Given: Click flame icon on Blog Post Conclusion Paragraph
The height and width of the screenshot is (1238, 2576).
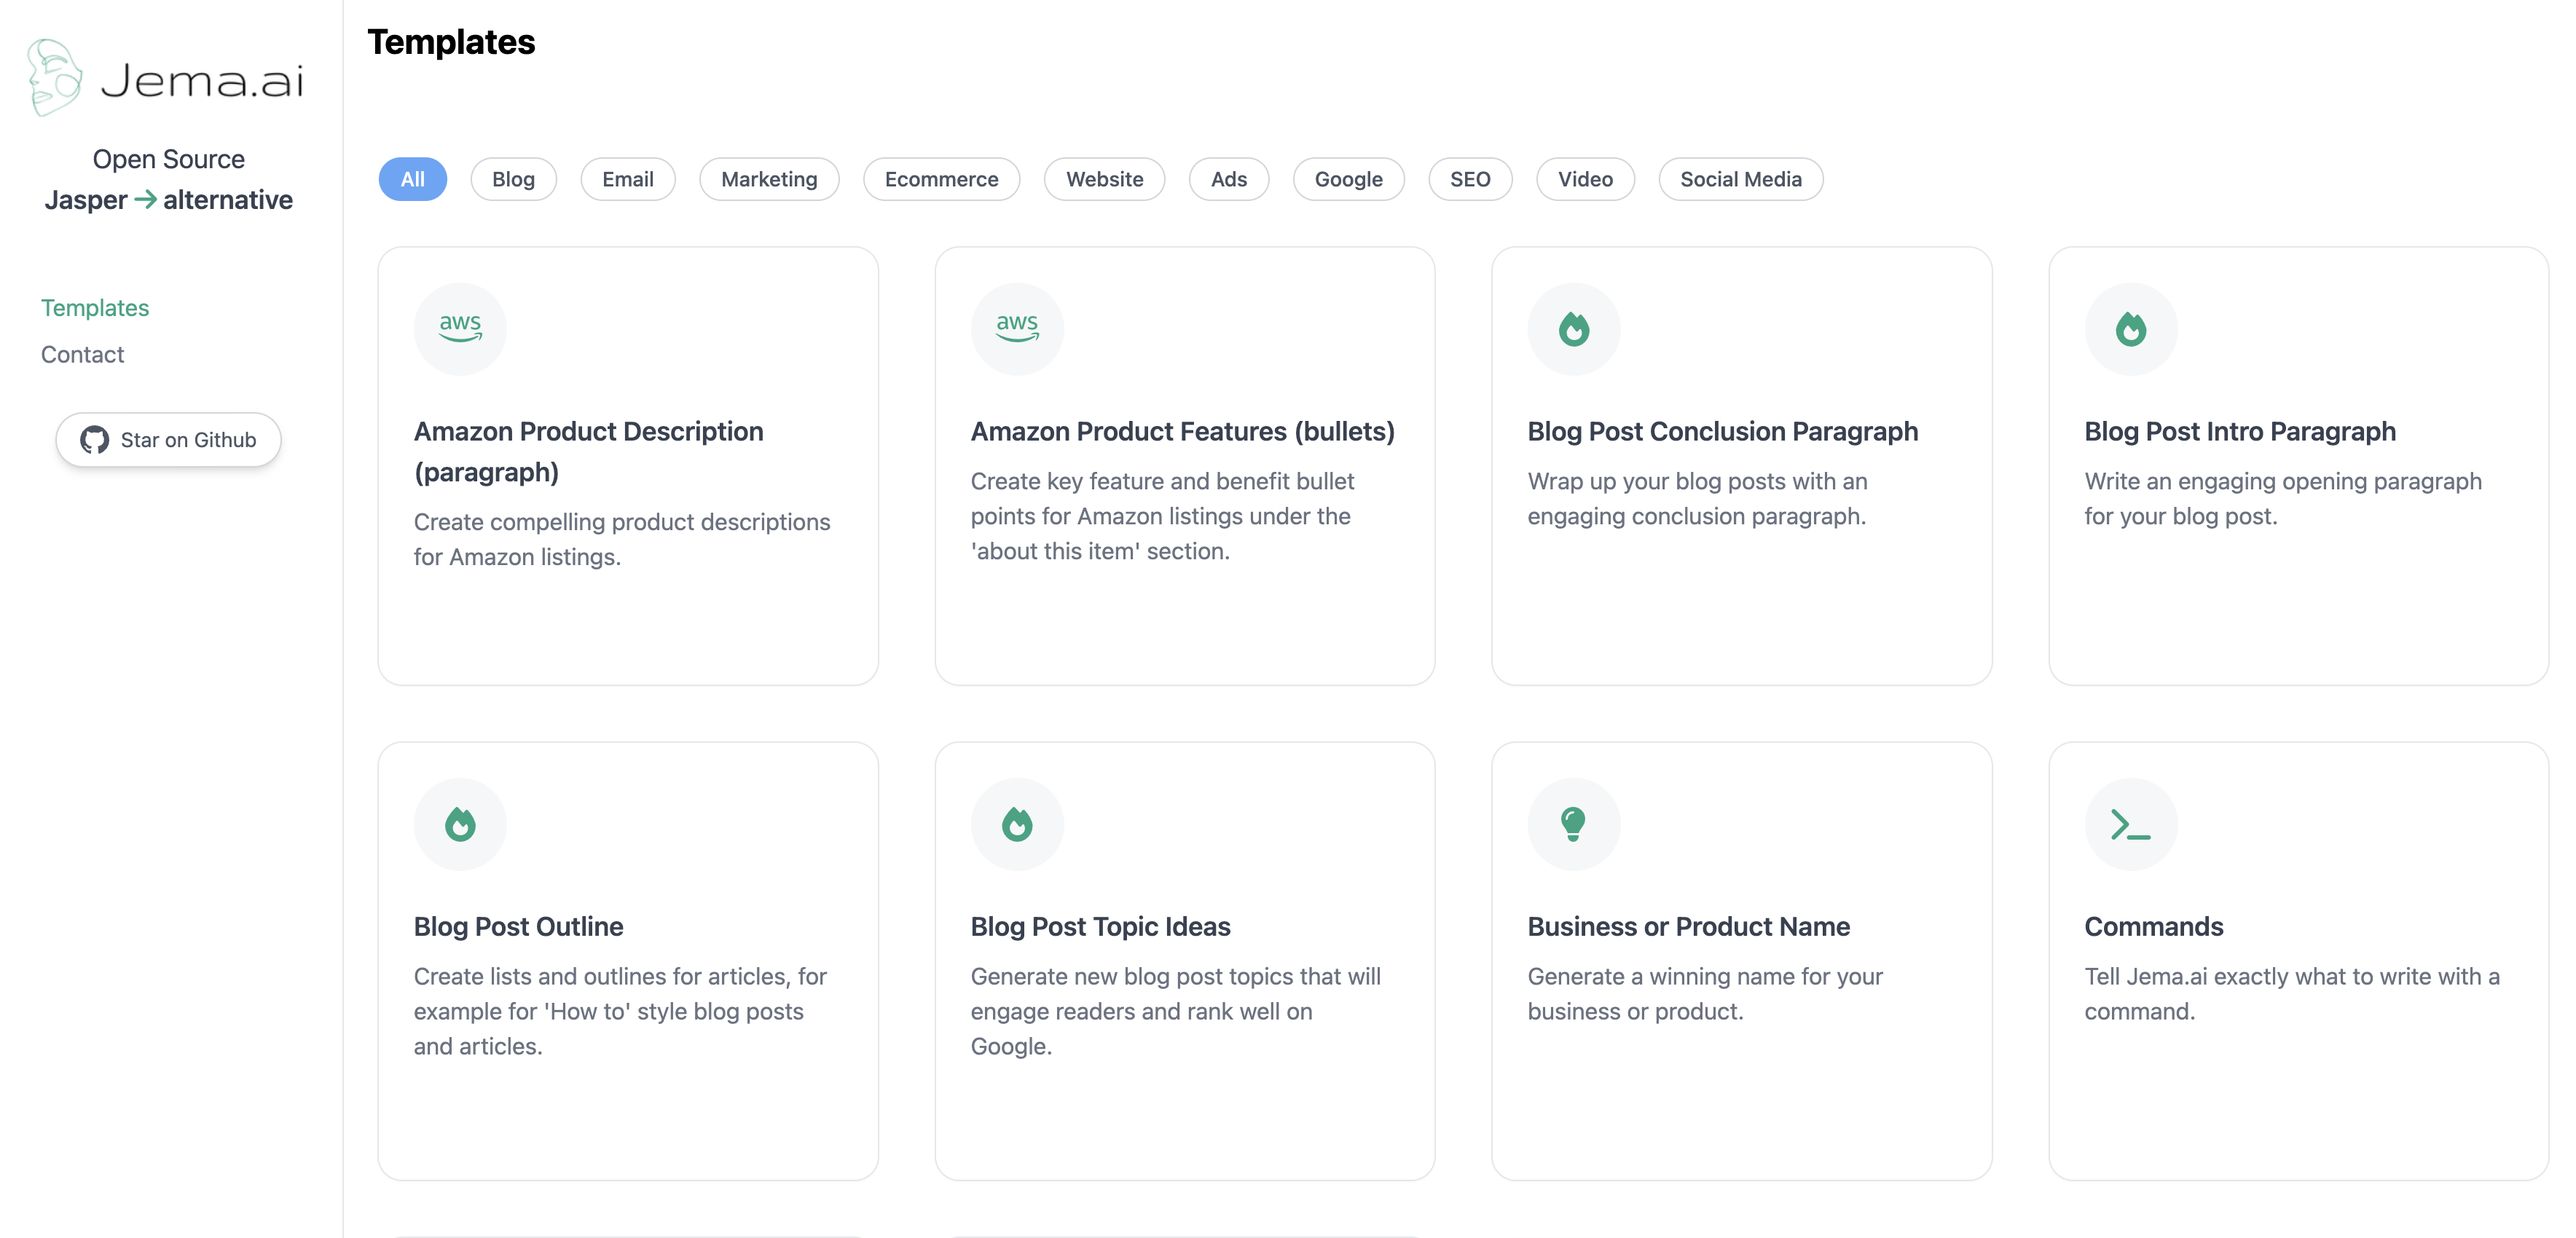Looking at the screenshot, I should [1573, 328].
